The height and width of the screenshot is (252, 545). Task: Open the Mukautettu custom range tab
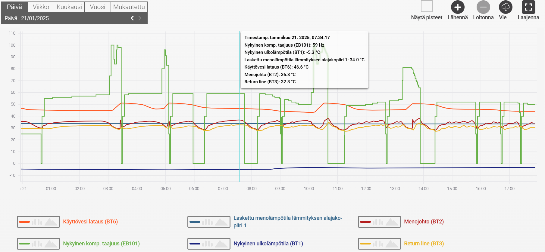click(x=129, y=7)
